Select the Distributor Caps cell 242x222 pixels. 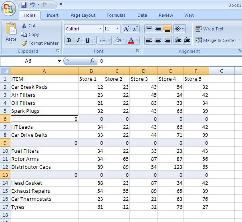pos(44,167)
